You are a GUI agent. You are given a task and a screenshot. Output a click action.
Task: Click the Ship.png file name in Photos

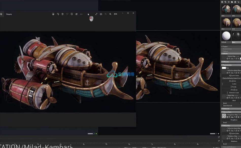(x=9, y=14)
